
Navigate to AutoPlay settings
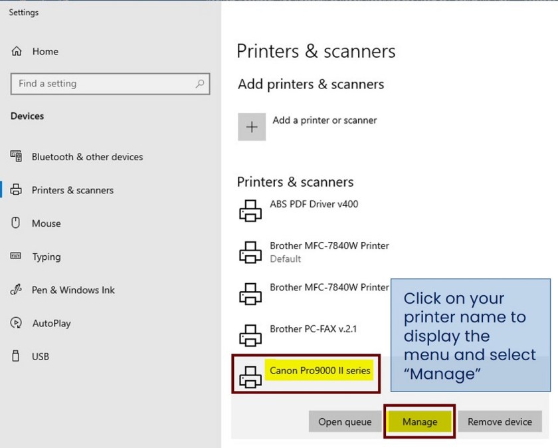point(53,324)
